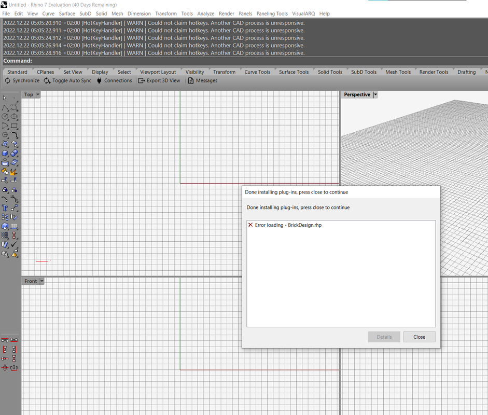Switch to the Viewport Layout tab
Screen dimensions: 488x415
pos(158,72)
